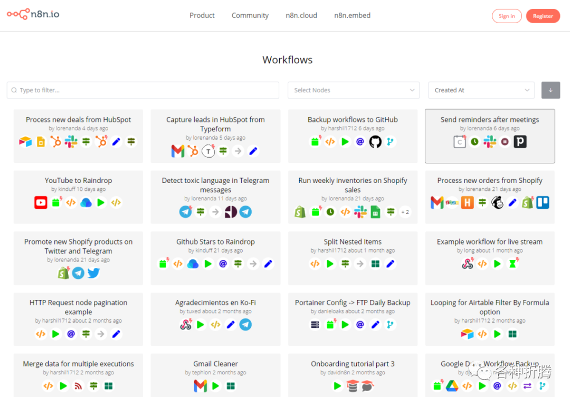The height and width of the screenshot is (397, 570).
Task: Click pencil Set icon in 'Github Stars to Raindrop'
Action: [x=268, y=264]
